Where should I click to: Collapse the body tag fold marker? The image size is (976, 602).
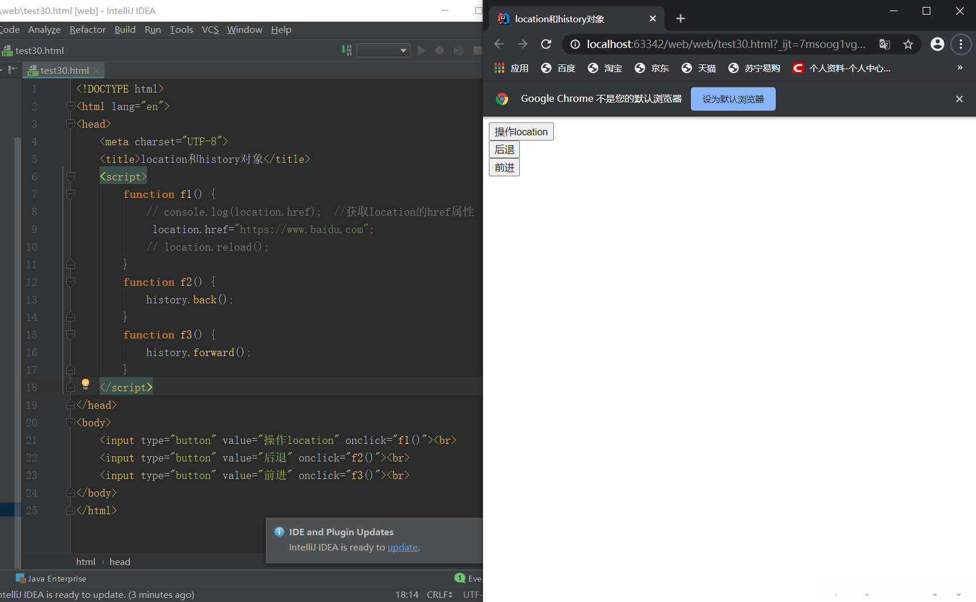coord(70,422)
